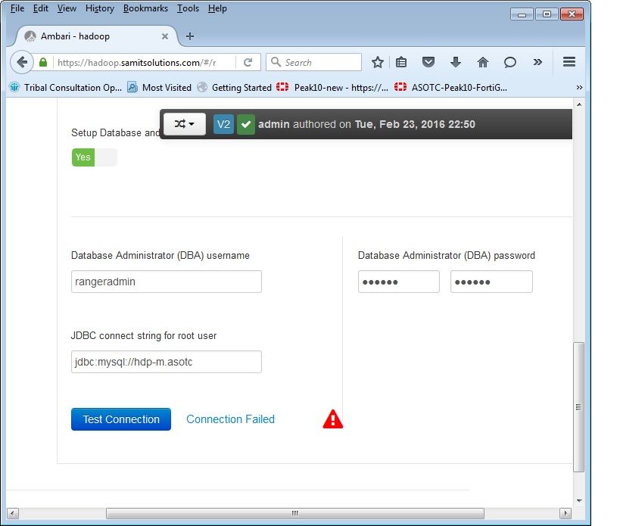Click the browser back arrow button
Screen dimensions: 620x526
coord(22,62)
